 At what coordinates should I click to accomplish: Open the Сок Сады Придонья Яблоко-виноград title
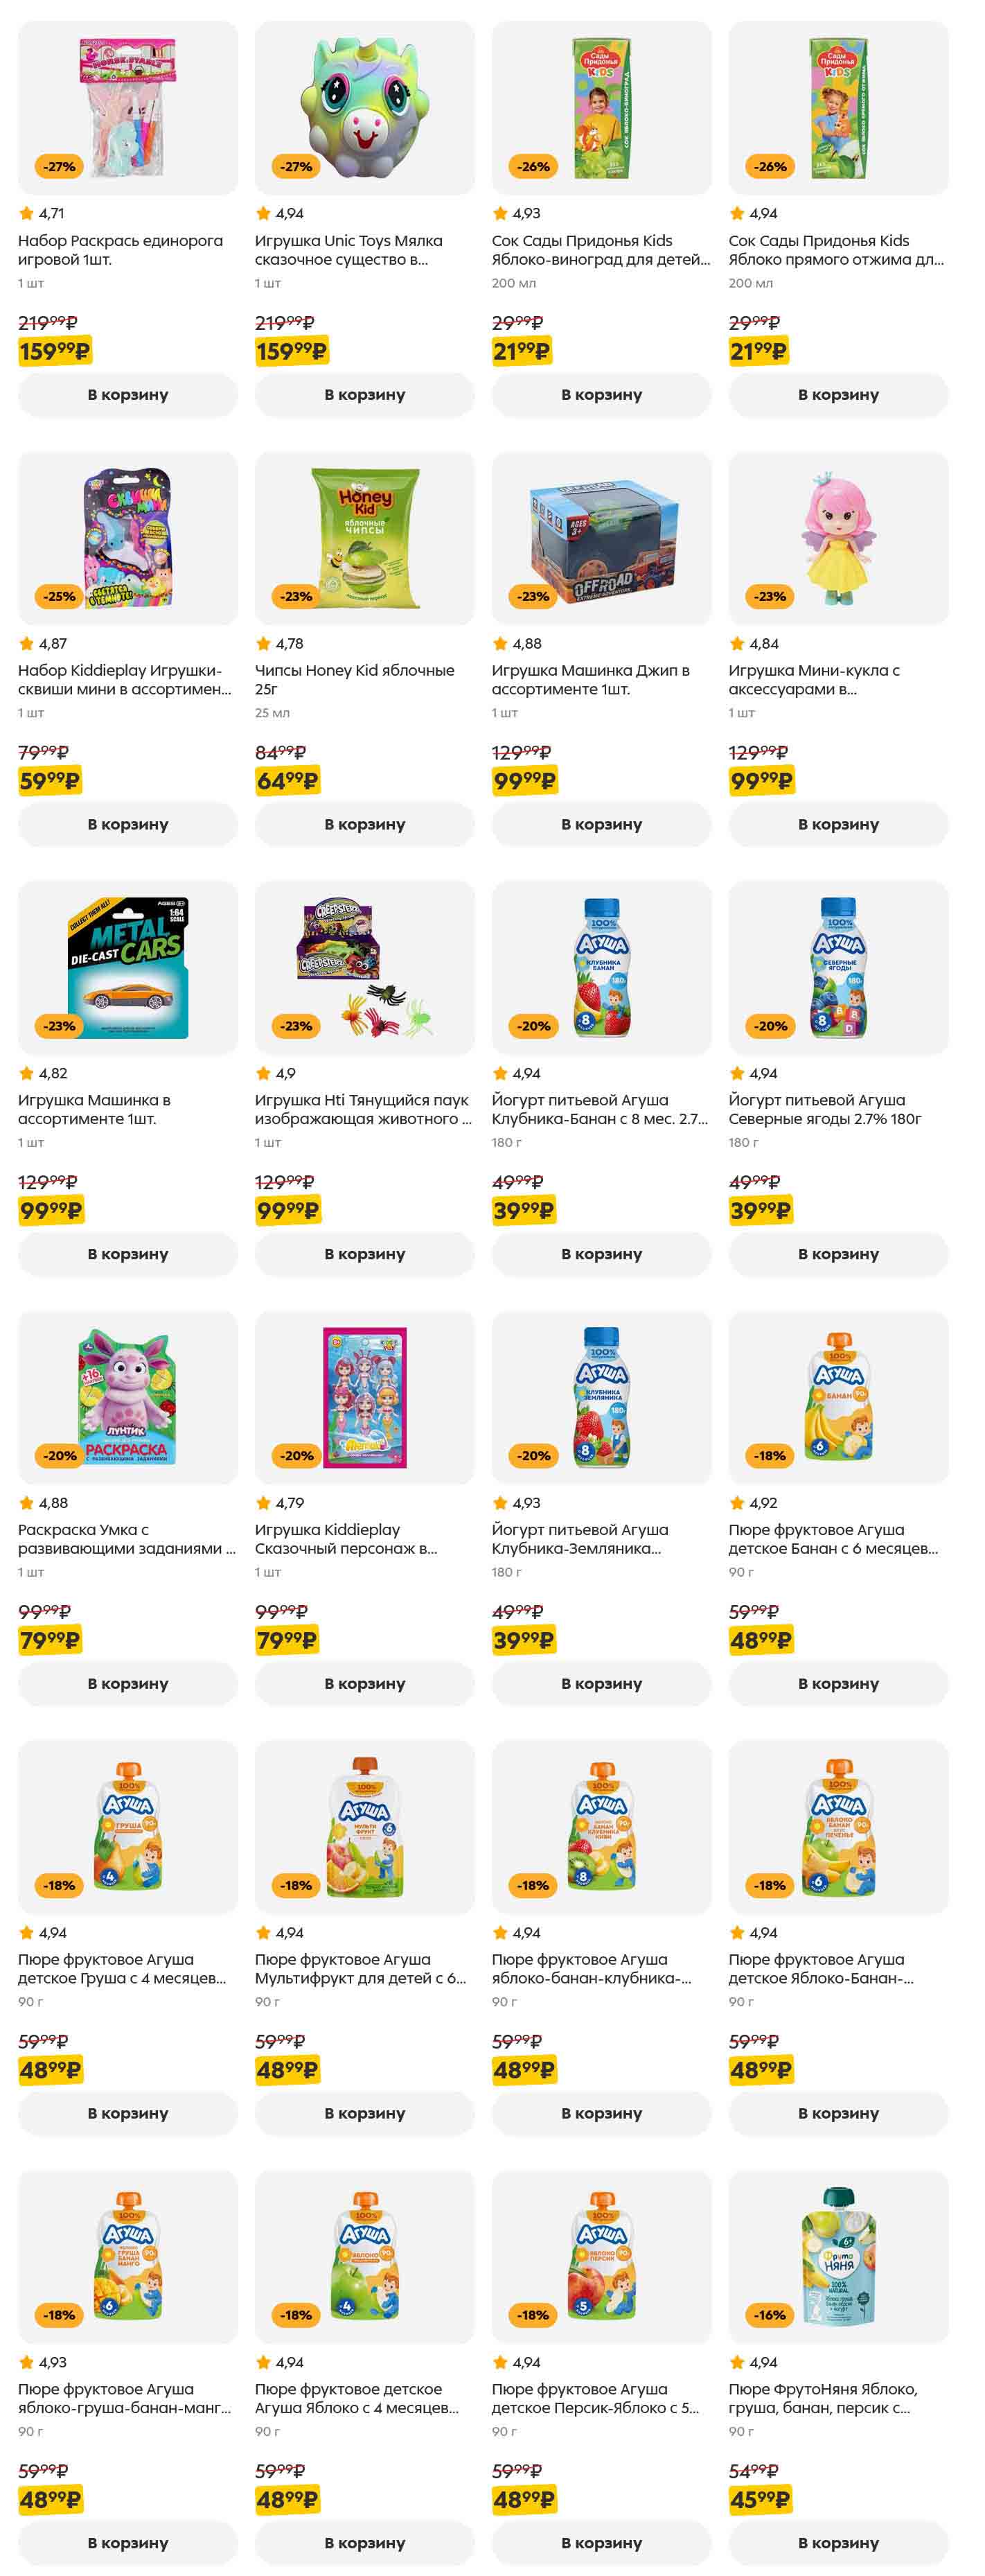(x=600, y=250)
